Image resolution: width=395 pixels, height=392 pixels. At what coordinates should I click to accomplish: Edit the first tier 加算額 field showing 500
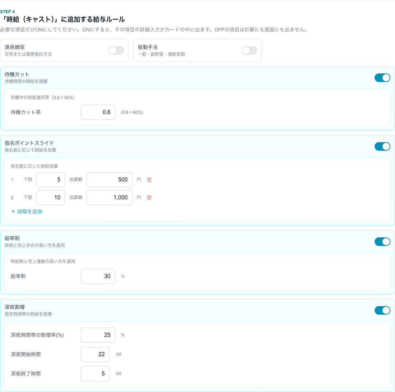(x=109, y=180)
